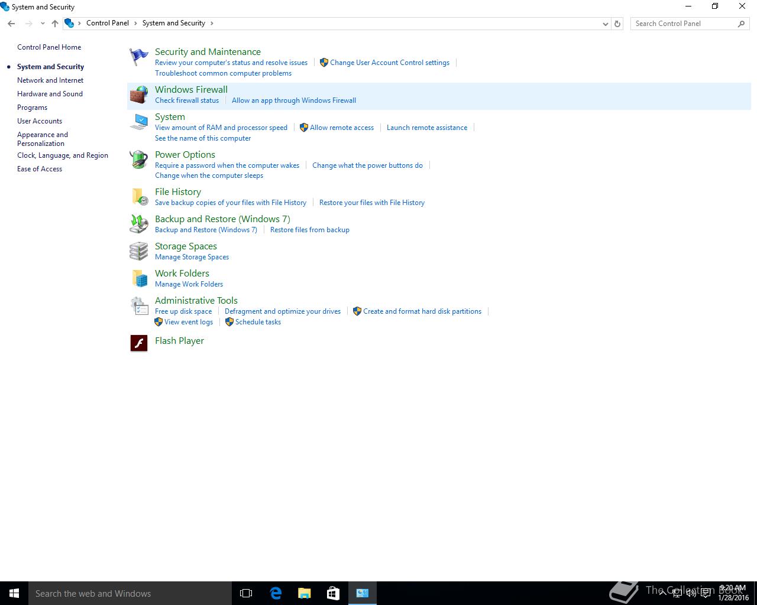Click the Administrative Tools checklist icon
The height and width of the screenshot is (605, 757).
(139, 306)
